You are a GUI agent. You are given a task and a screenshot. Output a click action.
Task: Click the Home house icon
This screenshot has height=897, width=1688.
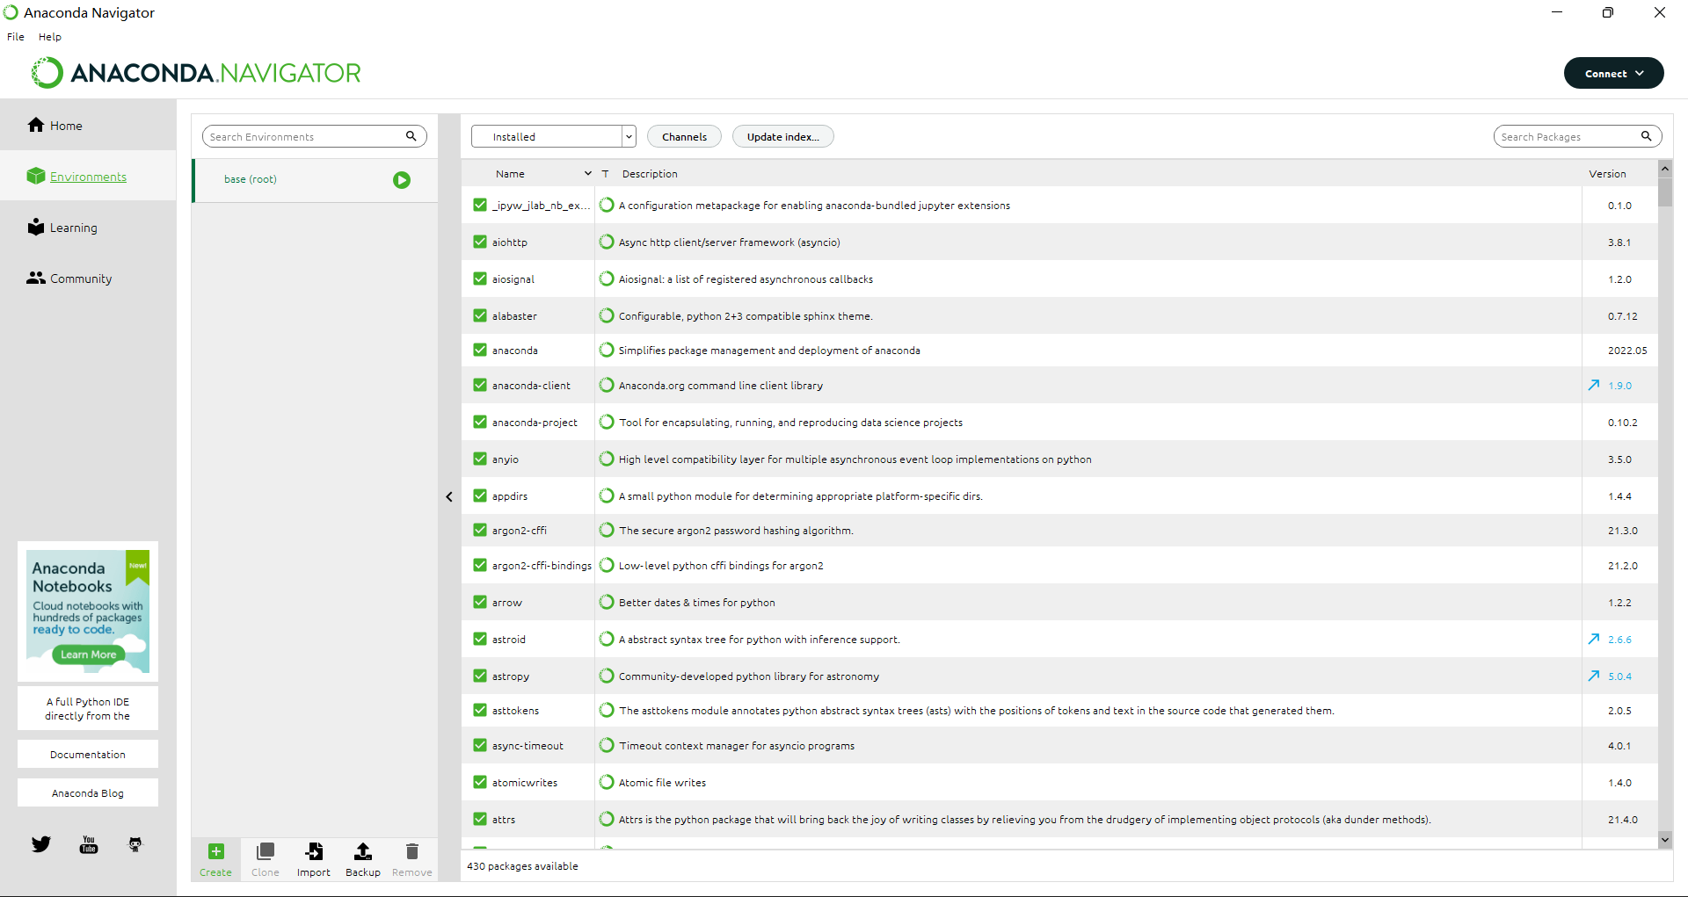pos(36,125)
